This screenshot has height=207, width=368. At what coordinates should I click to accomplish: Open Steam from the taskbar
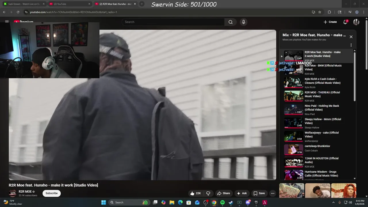click(231, 202)
